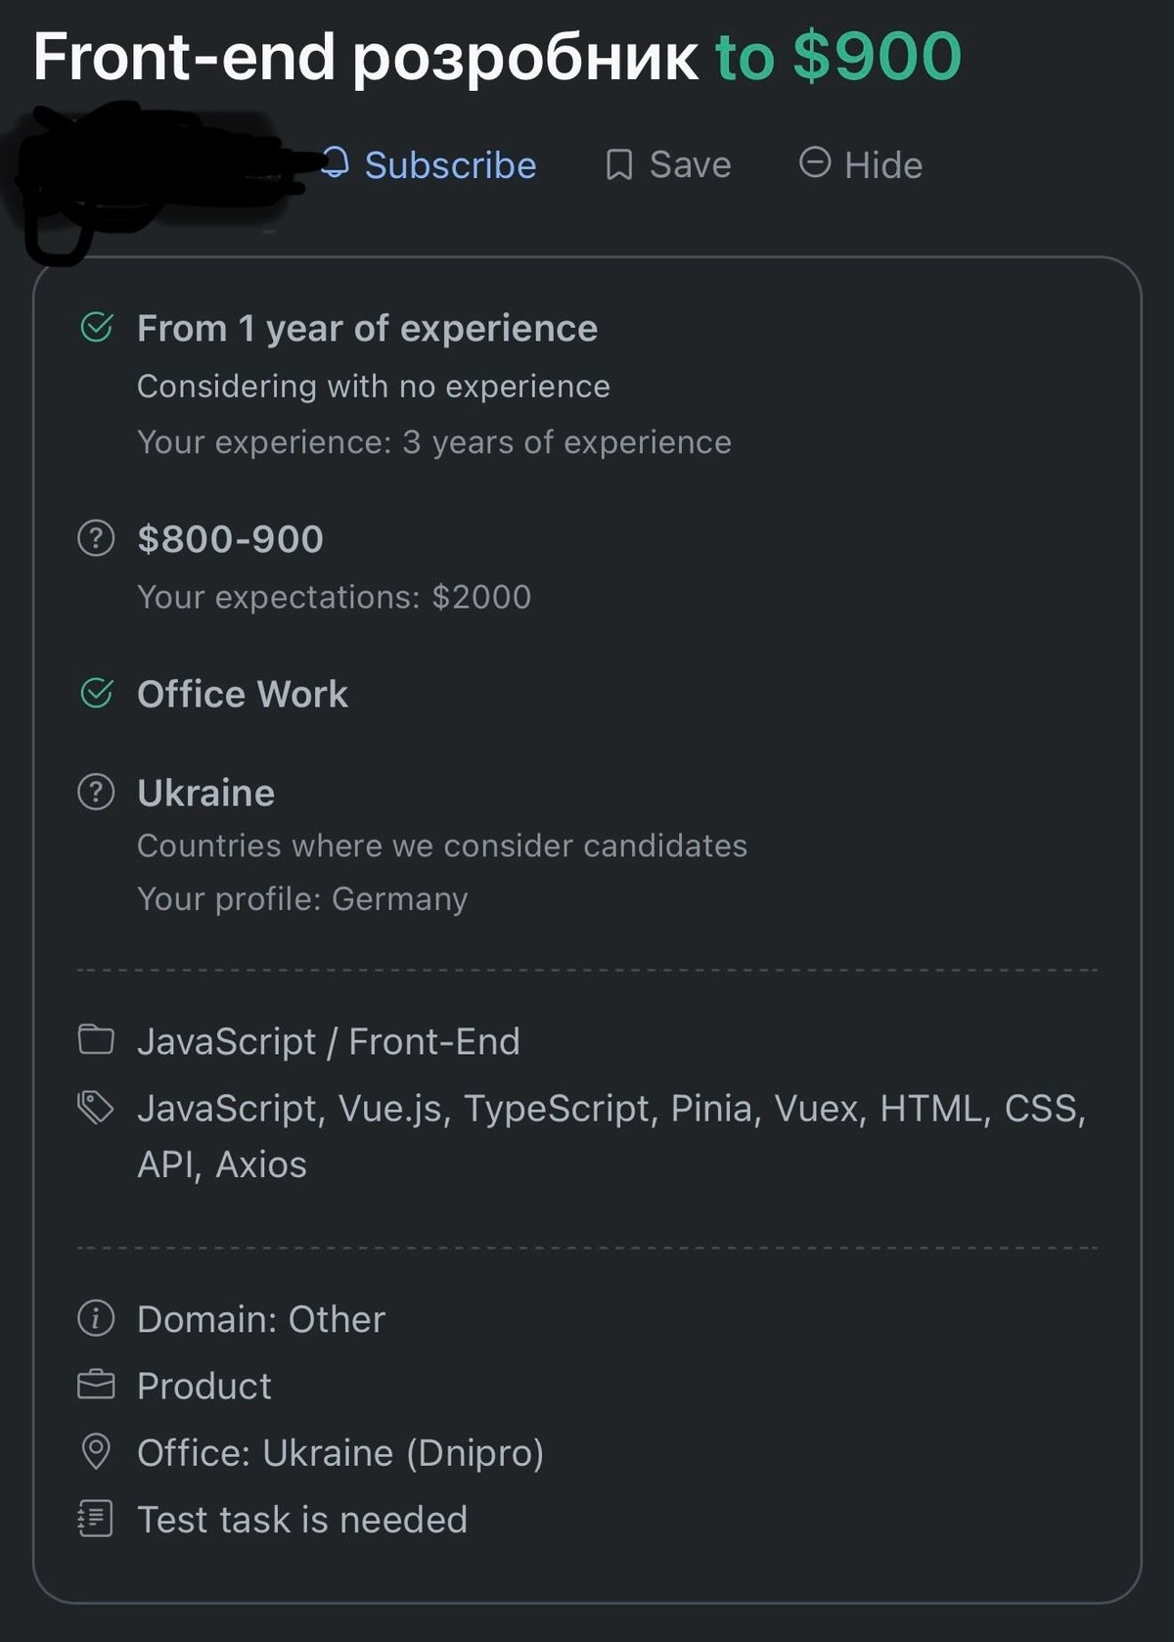Click the location pin icon beside Office

click(96, 1452)
